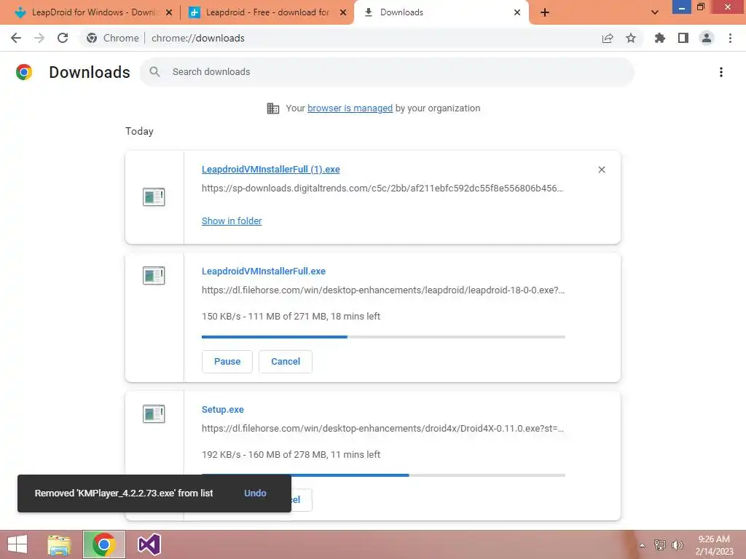The image size is (746, 559).
Task: Open LeapdroidVMInstallerFull (1).exe file link
Action: (271, 169)
